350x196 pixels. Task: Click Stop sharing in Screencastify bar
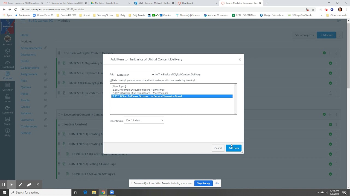pos(203,183)
